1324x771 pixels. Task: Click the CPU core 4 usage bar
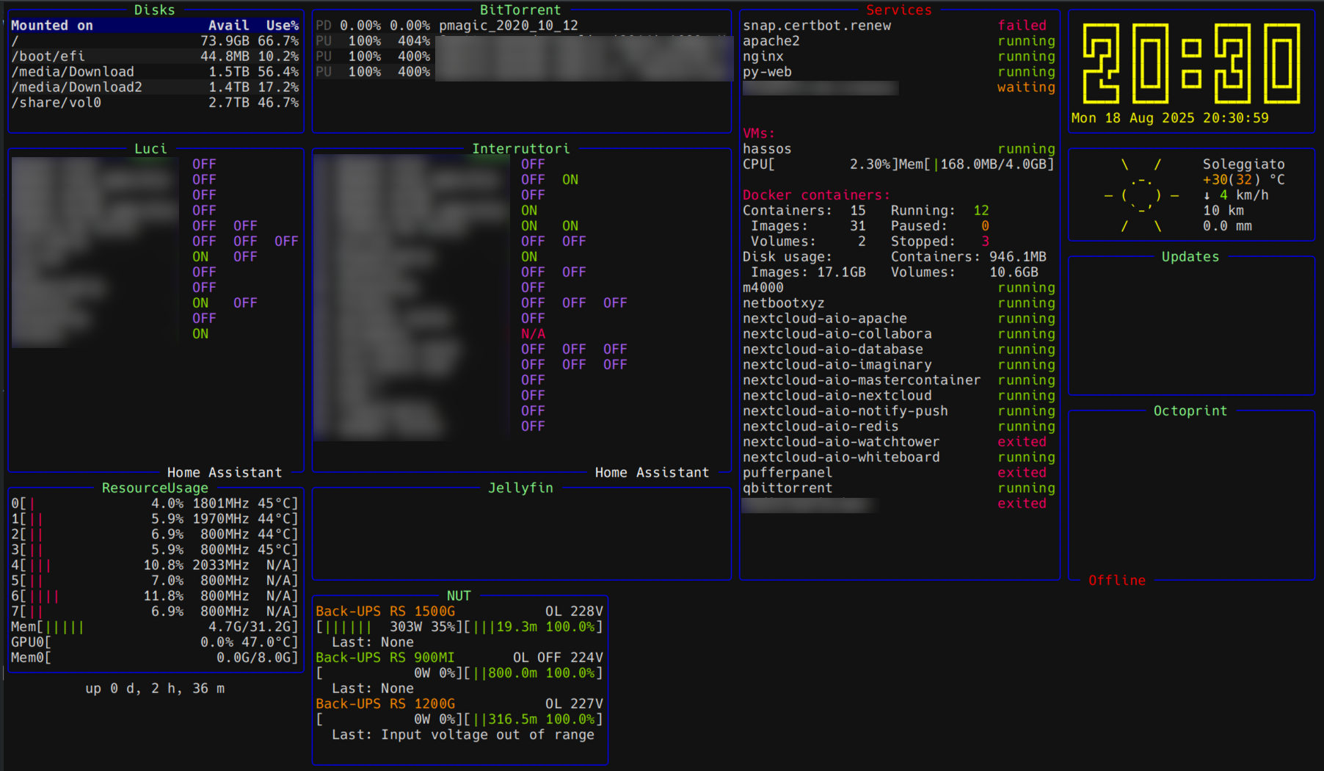pos(155,565)
